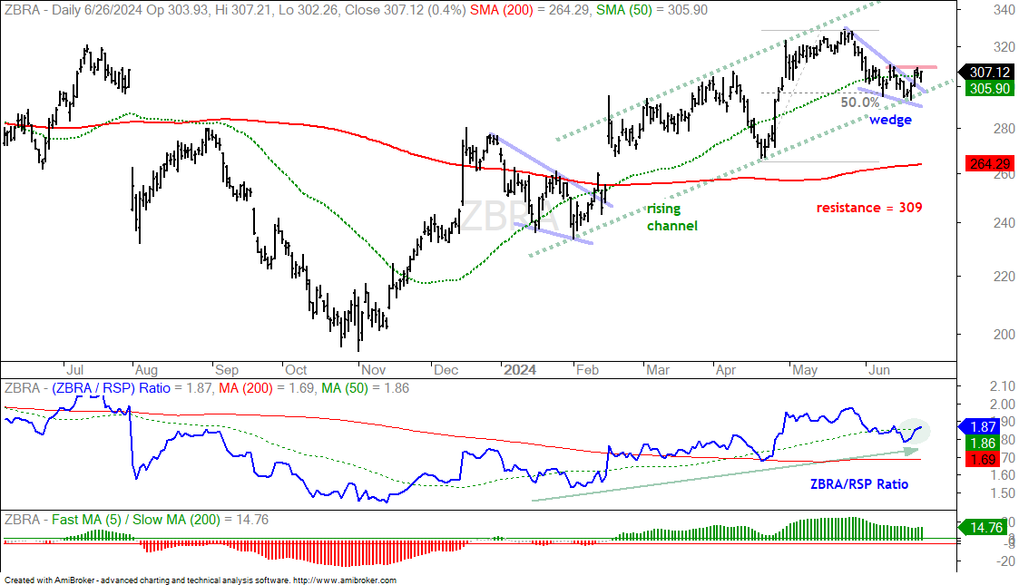Viewport: 1019px width, 585px height.
Task: Click the 'Fast MA (5) / Slow MA (200)' title
Action: click(x=136, y=520)
